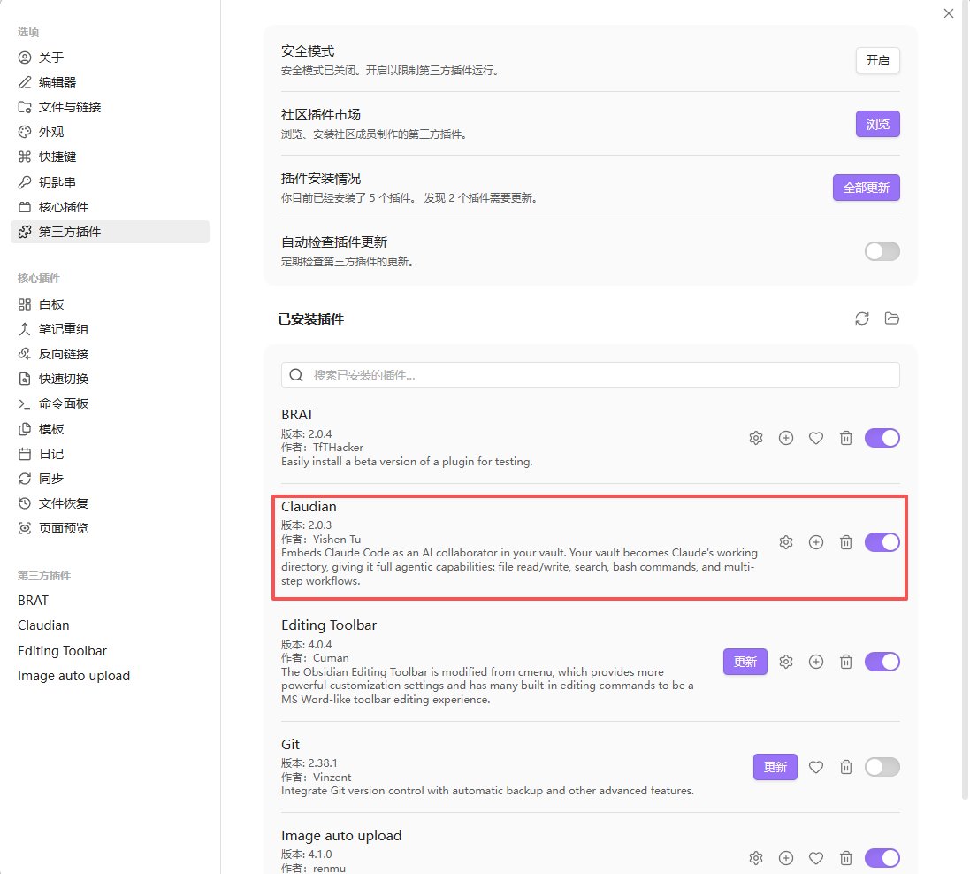Click Image auto upload hotkey plus icon
Image resolution: width=970 pixels, height=874 pixels.
coord(786,858)
